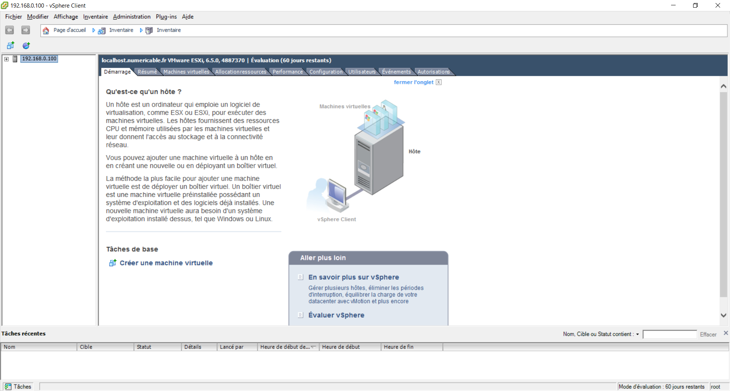Switch to the Machines virtuelles tab

click(186, 72)
